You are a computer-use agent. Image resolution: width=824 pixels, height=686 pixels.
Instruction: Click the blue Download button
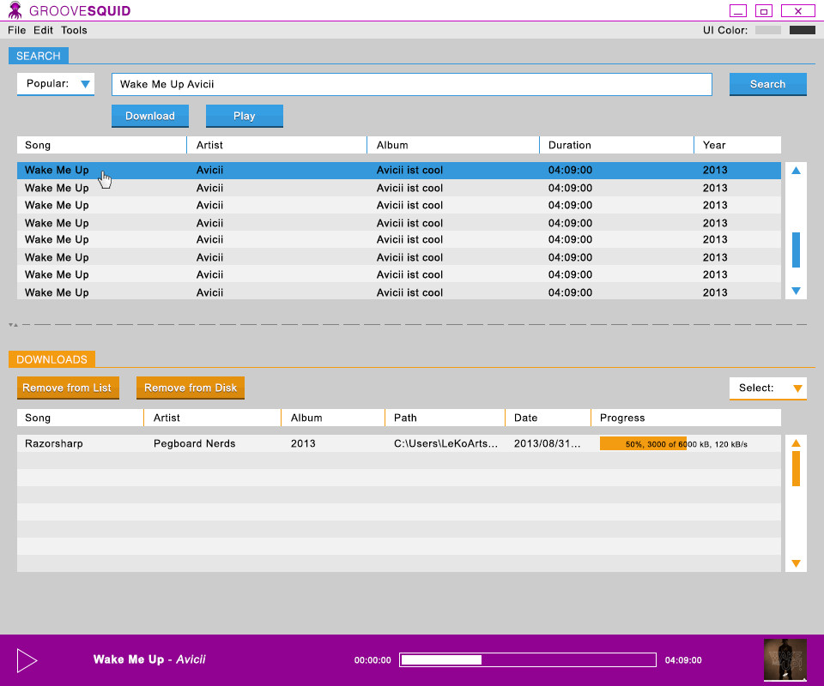pos(149,116)
